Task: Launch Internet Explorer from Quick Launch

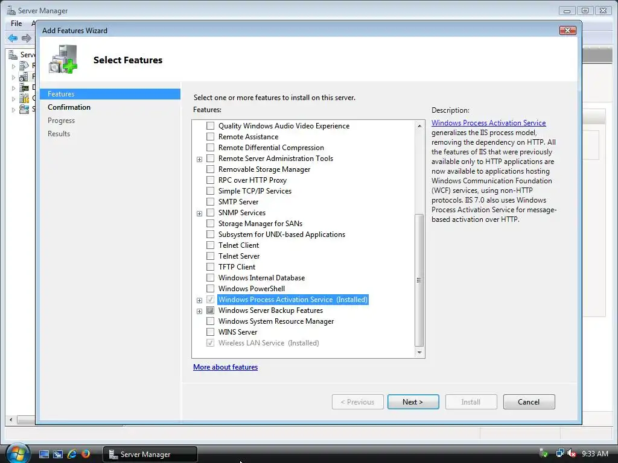Action: tap(72, 454)
